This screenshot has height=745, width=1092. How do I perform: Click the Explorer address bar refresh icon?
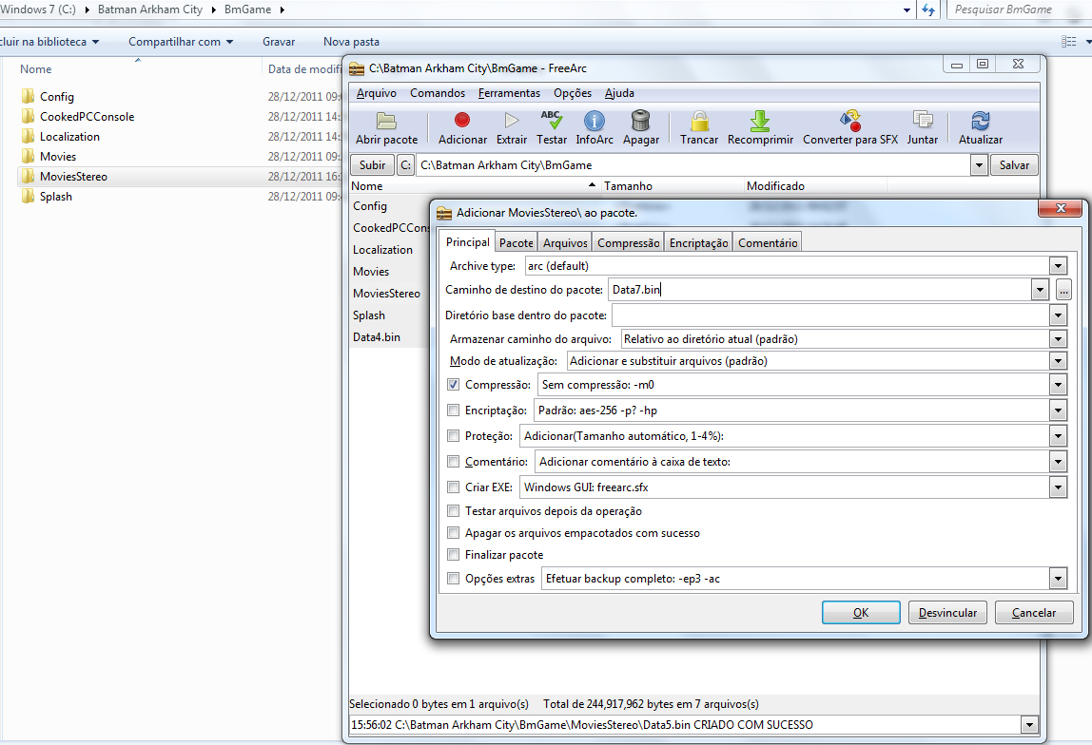coord(927,10)
